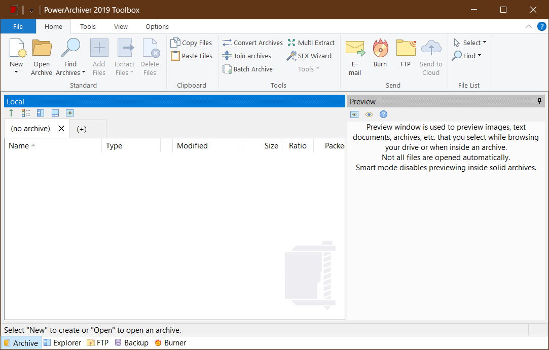Collapse the ribbon with the chevron
549x350 pixels.
pos(529,27)
